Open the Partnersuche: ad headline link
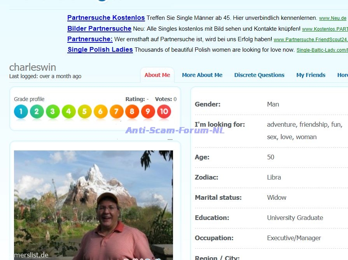This screenshot has width=348, height=260. coord(90,39)
